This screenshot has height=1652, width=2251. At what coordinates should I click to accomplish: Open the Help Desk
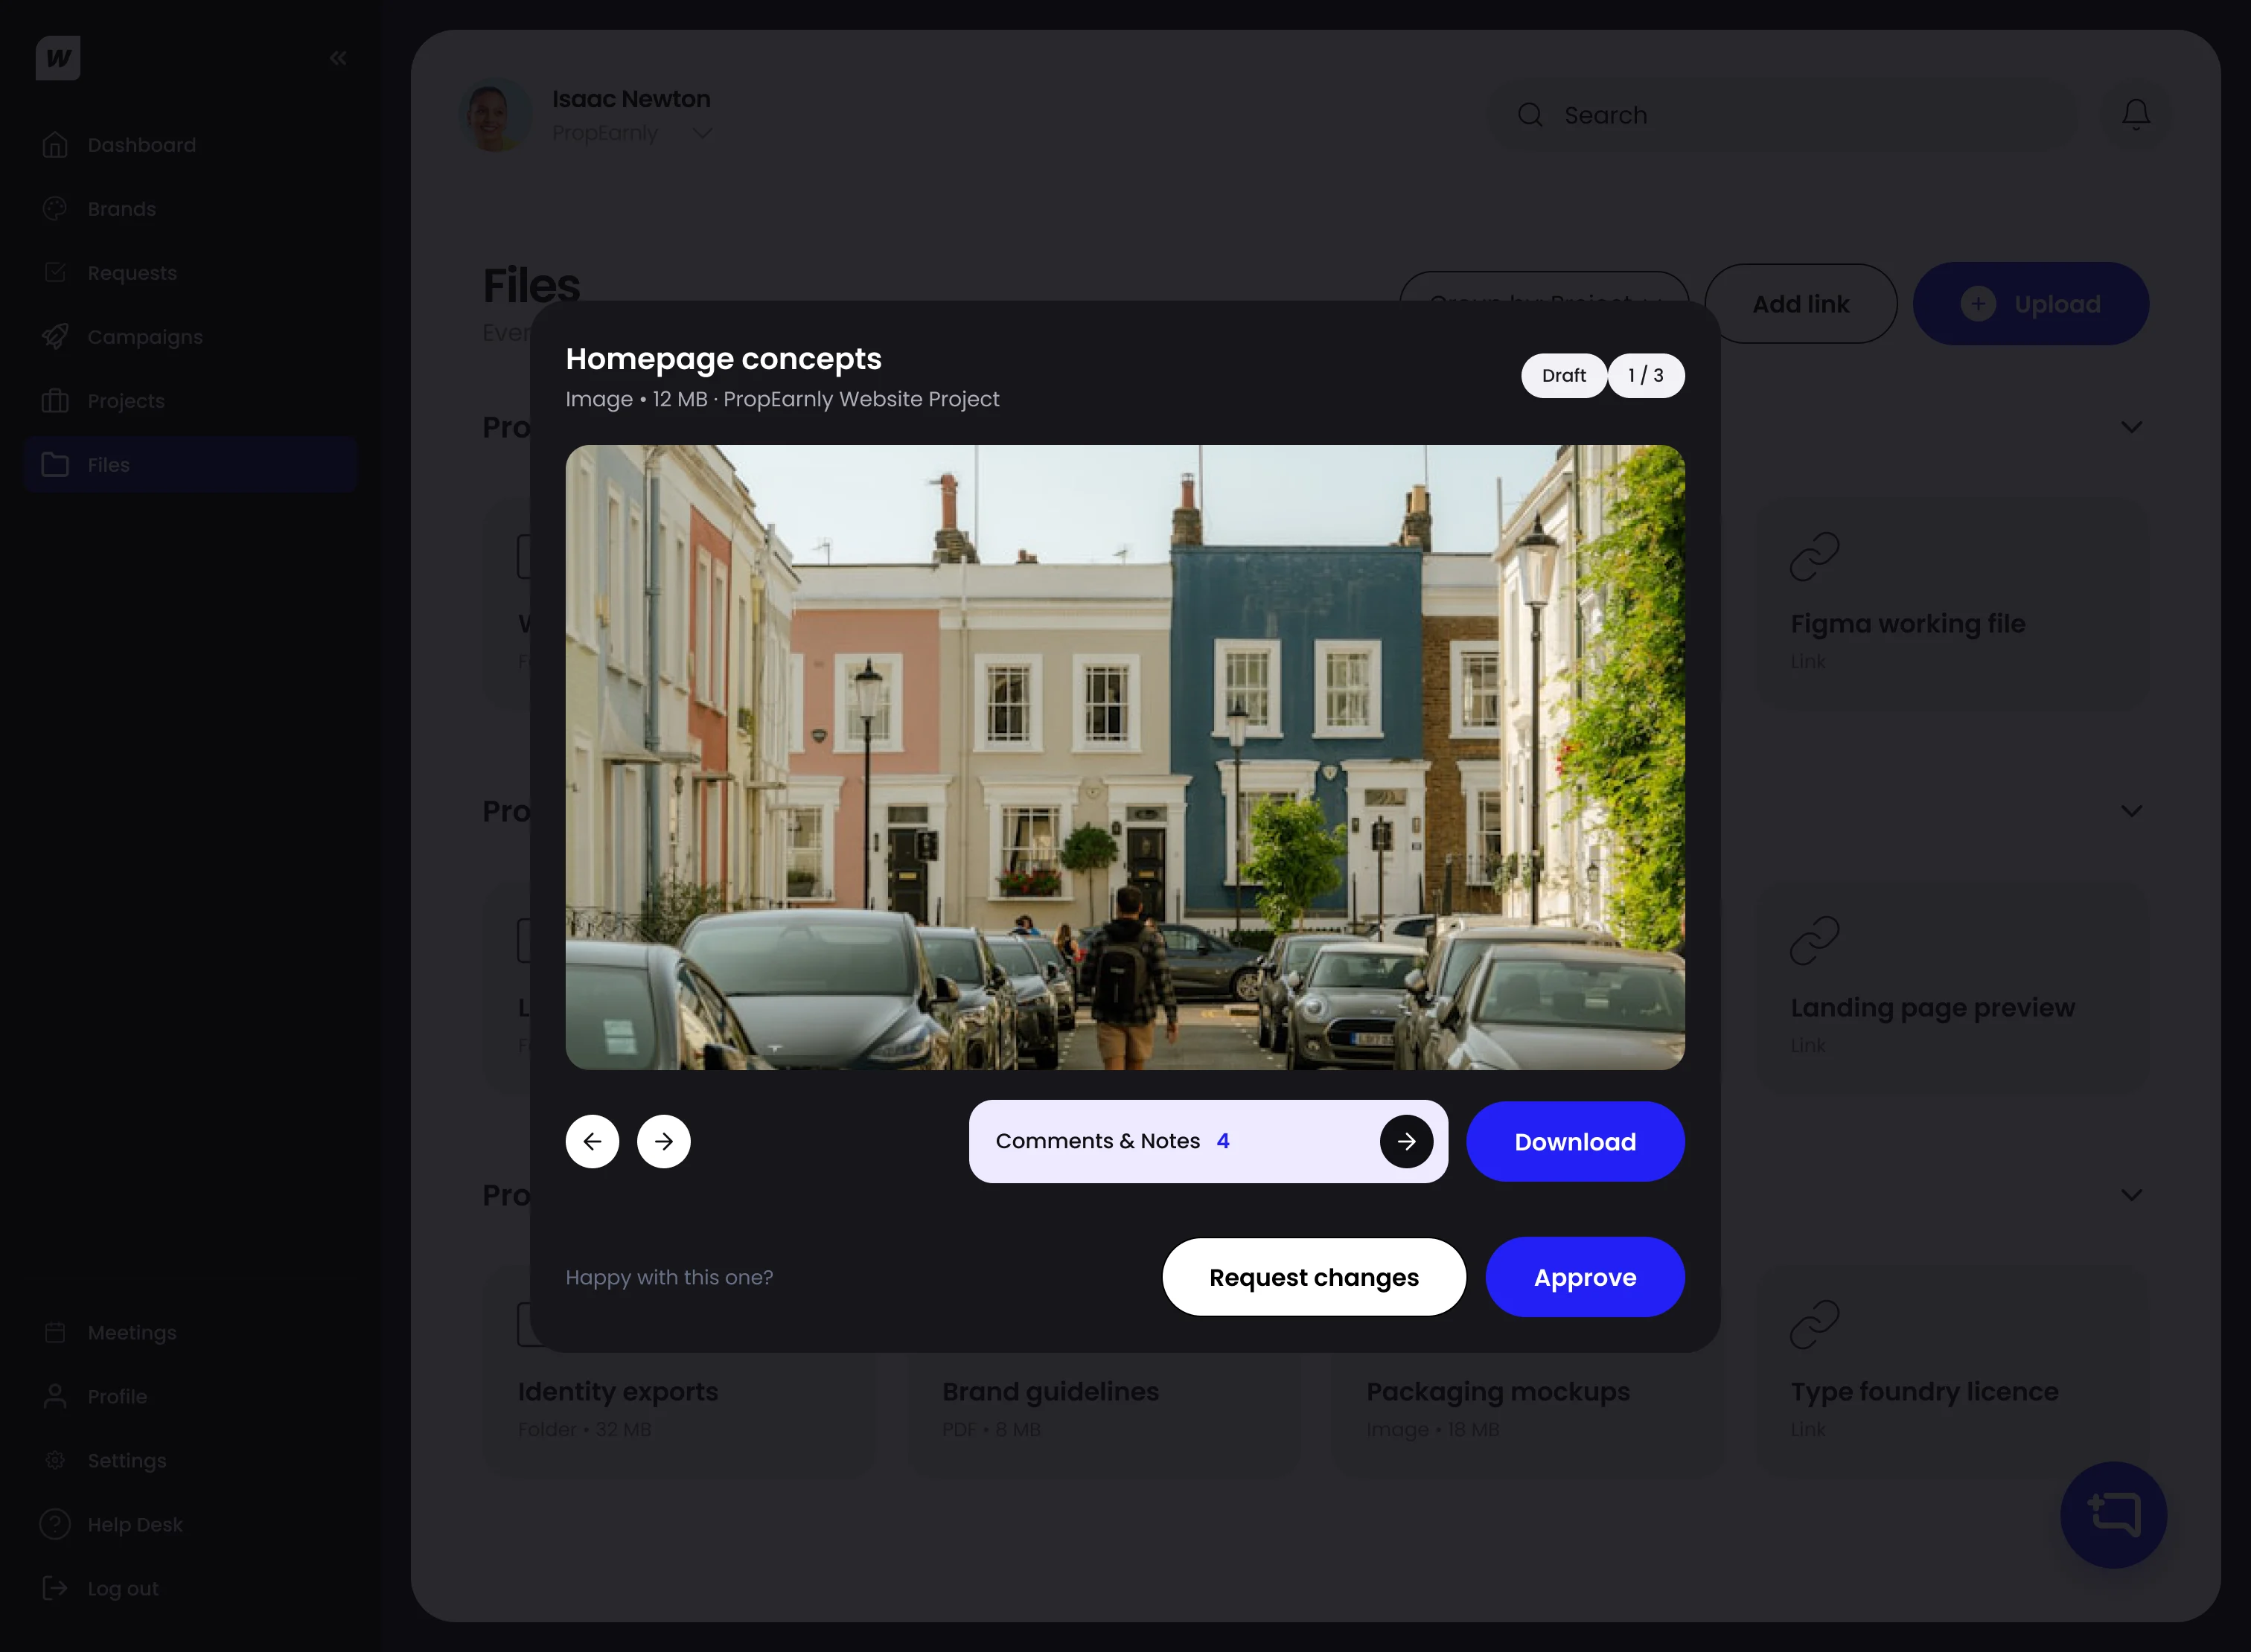coord(190,1525)
